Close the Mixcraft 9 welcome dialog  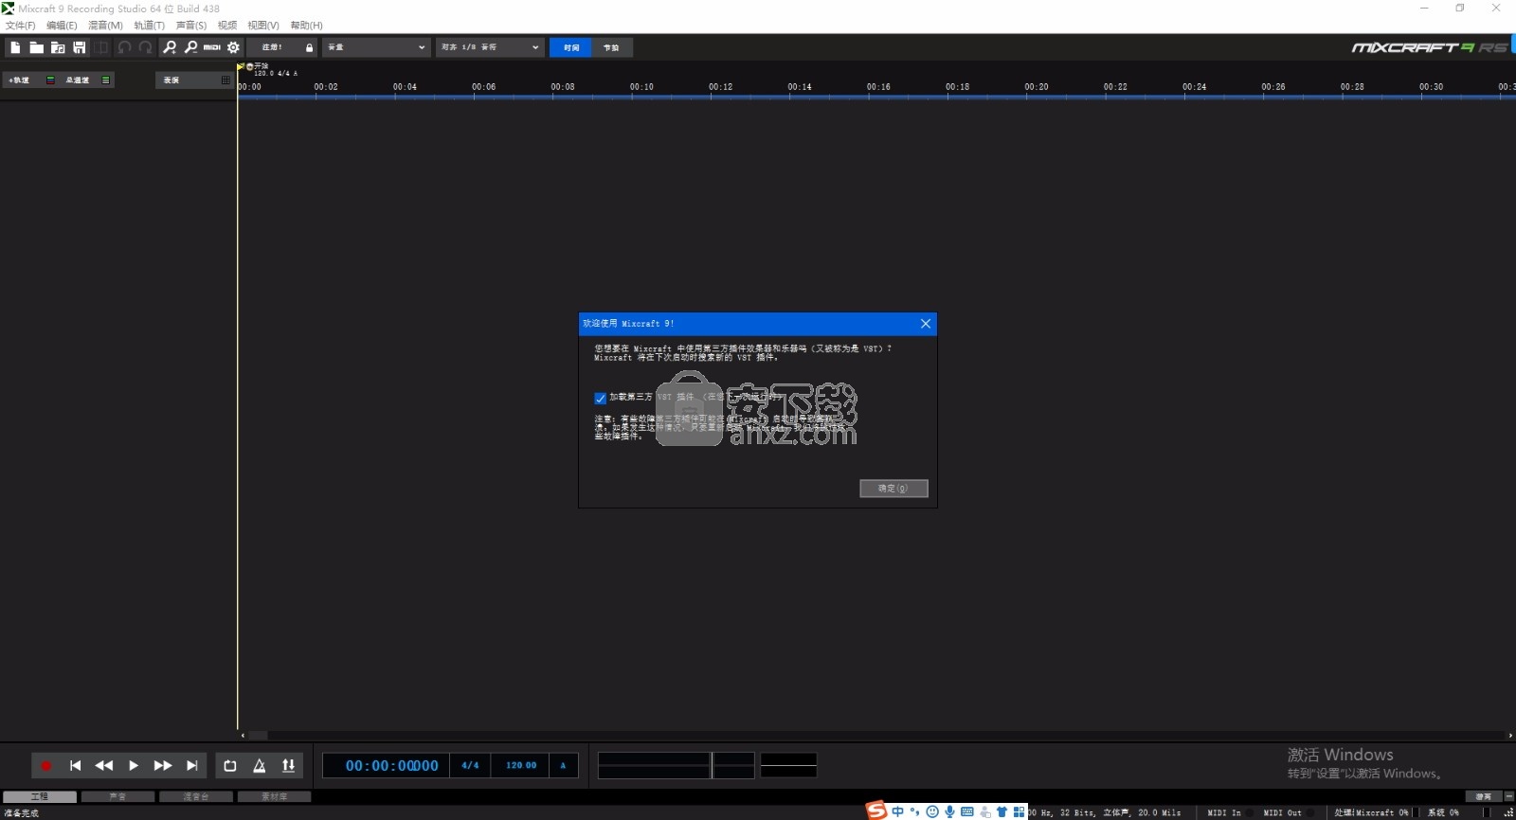click(x=926, y=324)
